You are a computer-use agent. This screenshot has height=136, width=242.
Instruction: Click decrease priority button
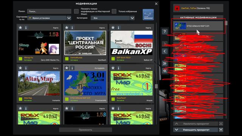point(196,130)
